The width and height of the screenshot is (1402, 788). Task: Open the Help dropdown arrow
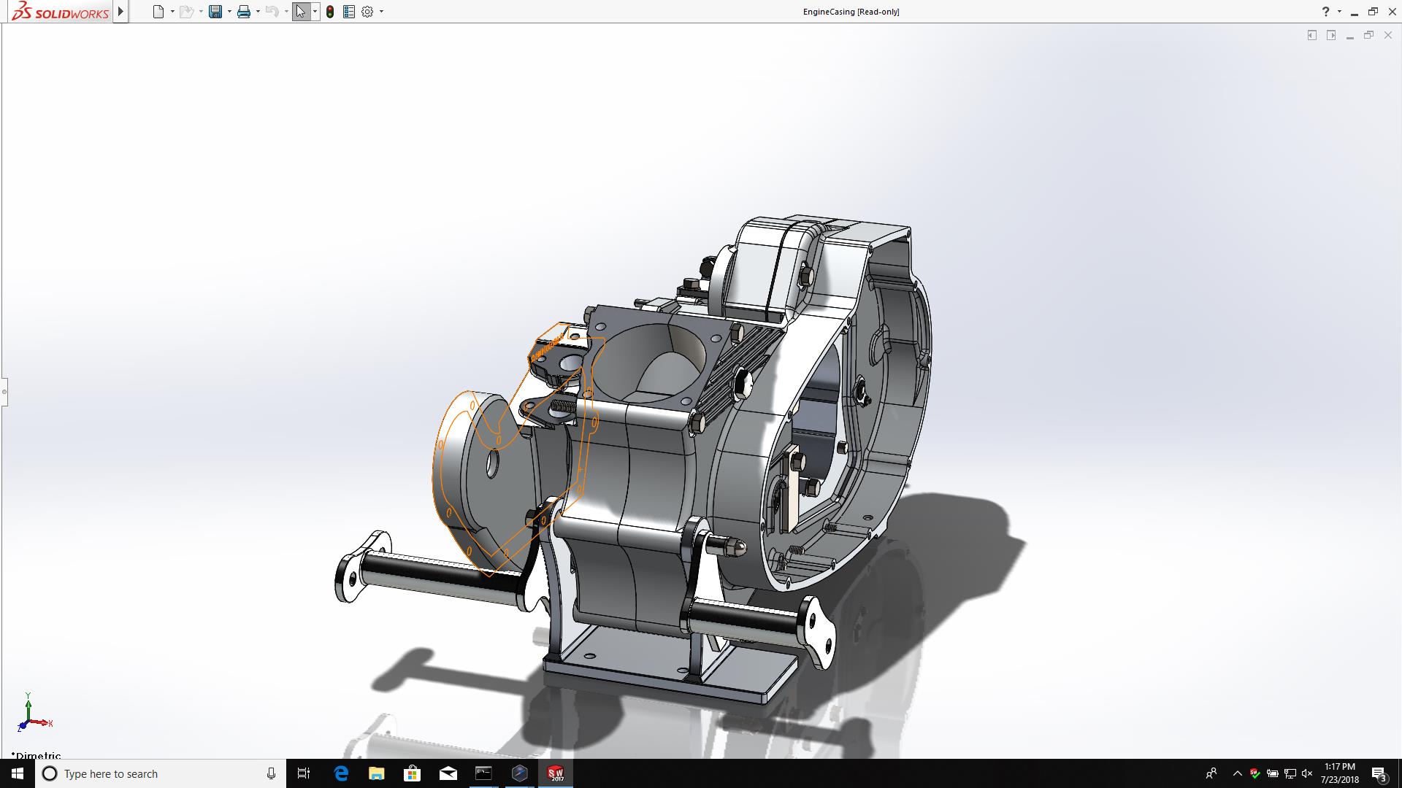click(x=1339, y=12)
